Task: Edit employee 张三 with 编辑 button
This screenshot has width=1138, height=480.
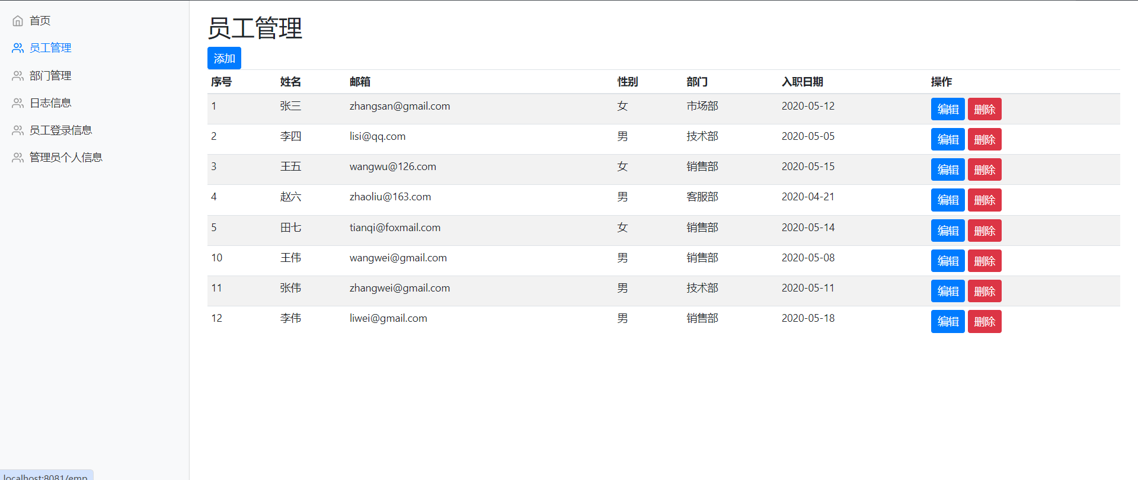Action: point(948,109)
